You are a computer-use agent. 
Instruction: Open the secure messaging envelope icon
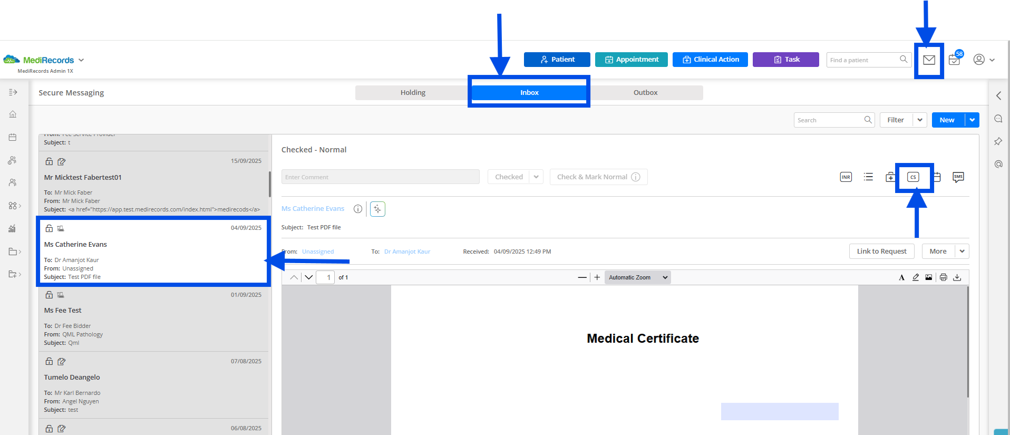click(929, 60)
